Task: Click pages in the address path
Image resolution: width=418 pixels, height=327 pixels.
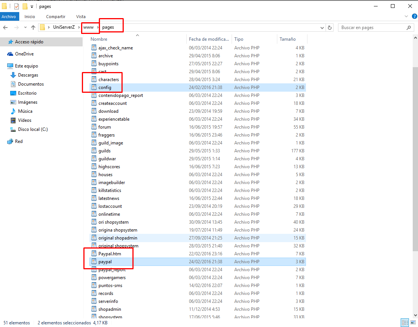Action: [x=108, y=27]
